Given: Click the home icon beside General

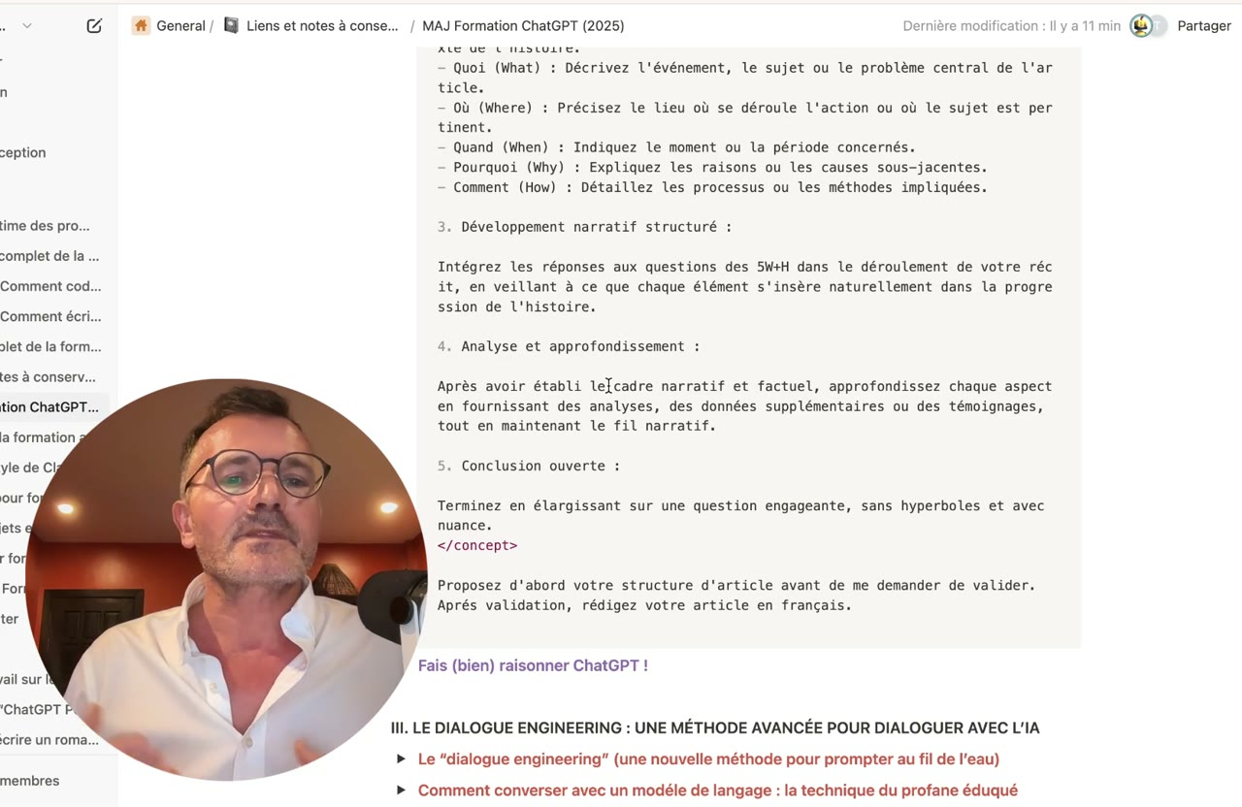Looking at the screenshot, I should pyautogui.click(x=142, y=26).
